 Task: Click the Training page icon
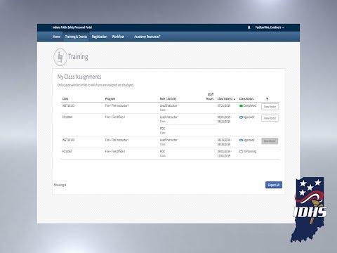coord(60,57)
